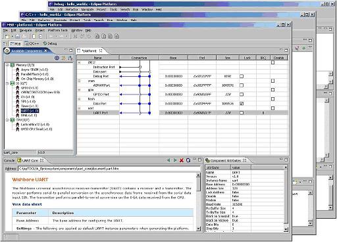Image resolution: width=337 pixels, height=243 pixels.
Task: Click the Connection column header
Action: [139, 58]
